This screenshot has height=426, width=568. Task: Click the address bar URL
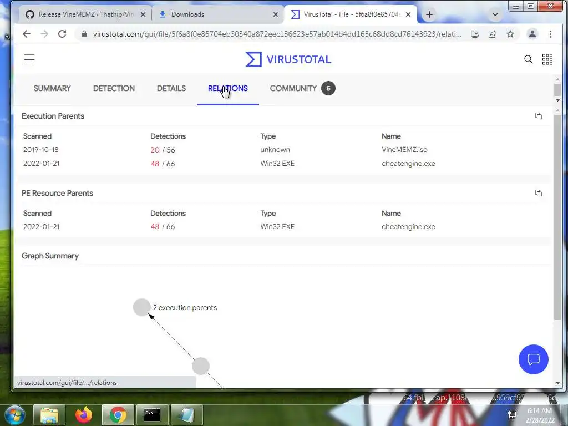pyautogui.click(x=277, y=34)
